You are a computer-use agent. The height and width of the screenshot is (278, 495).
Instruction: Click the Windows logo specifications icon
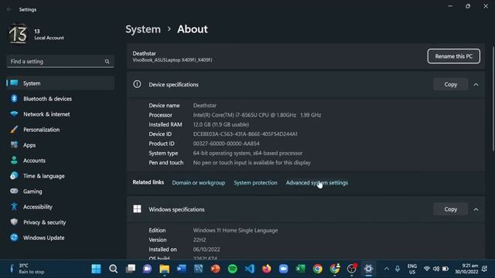pyautogui.click(x=137, y=208)
